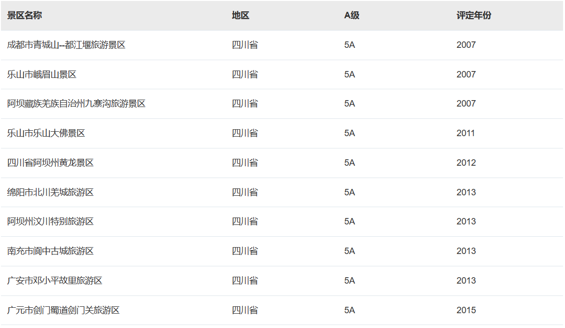The width and height of the screenshot is (565, 328).
Task: Click 四川省 in 峨眉山景区 row
Action: (245, 74)
